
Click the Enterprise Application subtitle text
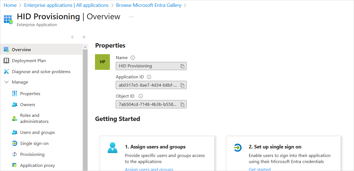pyautogui.click(x=37, y=25)
